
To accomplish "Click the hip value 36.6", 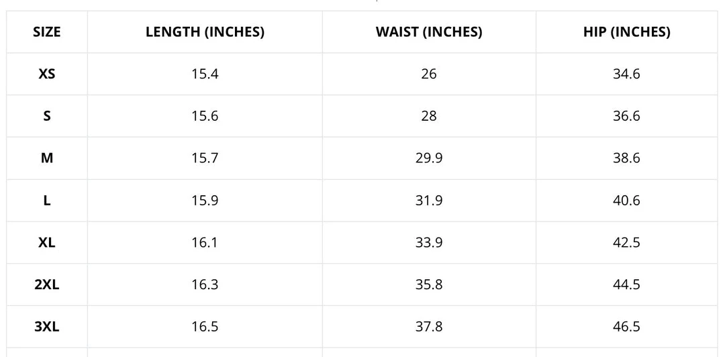I will [x=626, y=116].
